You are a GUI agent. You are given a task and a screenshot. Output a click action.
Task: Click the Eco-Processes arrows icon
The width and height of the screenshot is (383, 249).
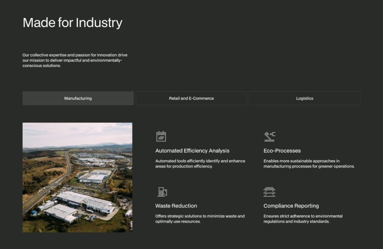pyautogui.click(x=270, y=137)
